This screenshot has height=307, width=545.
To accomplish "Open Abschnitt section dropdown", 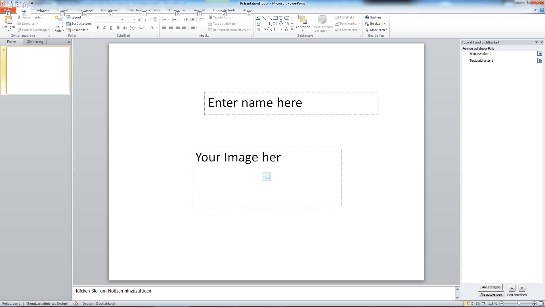I will click(x=77, y=30).
